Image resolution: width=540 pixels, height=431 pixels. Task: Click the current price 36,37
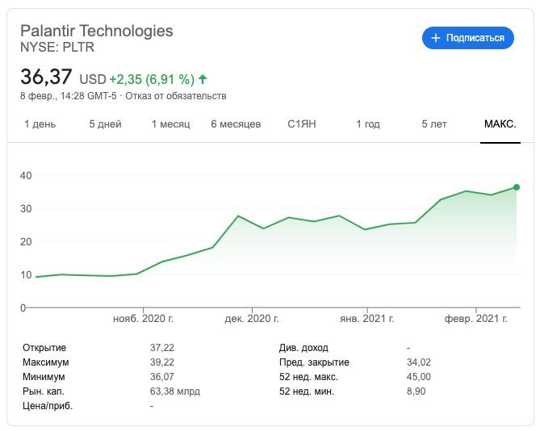[46, 77]
